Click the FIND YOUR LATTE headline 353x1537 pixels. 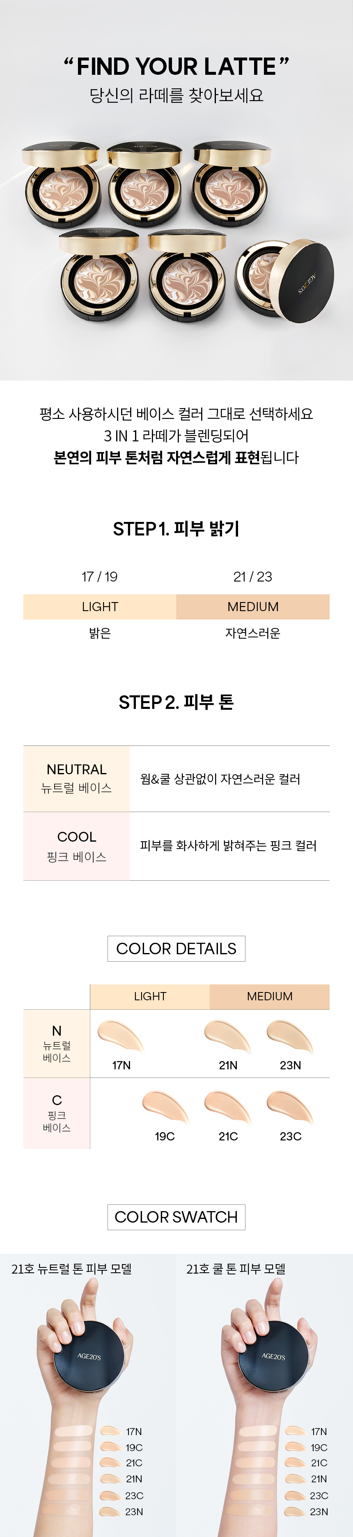coord(176,67)
